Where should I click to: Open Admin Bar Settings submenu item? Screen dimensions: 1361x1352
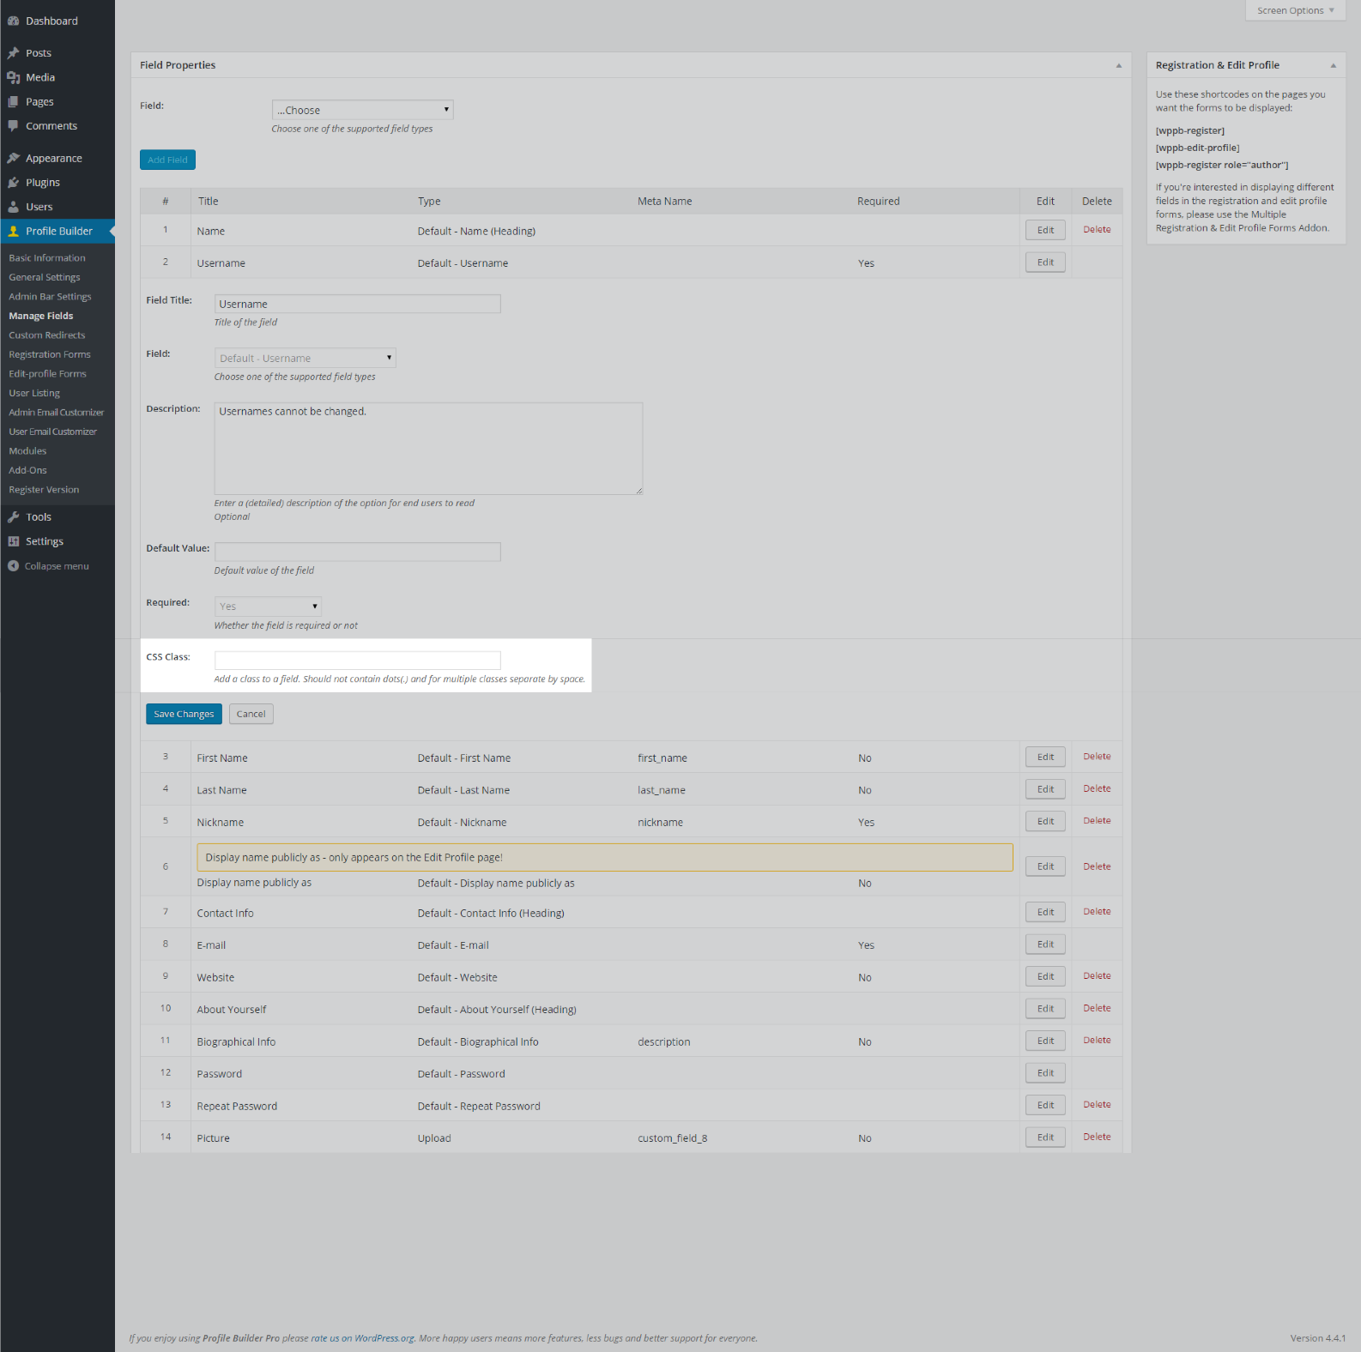[x=50, y=297]
